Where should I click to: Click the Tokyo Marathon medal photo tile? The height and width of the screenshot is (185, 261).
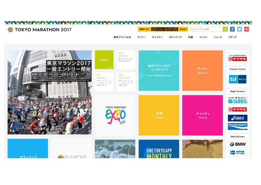point(202,149)
